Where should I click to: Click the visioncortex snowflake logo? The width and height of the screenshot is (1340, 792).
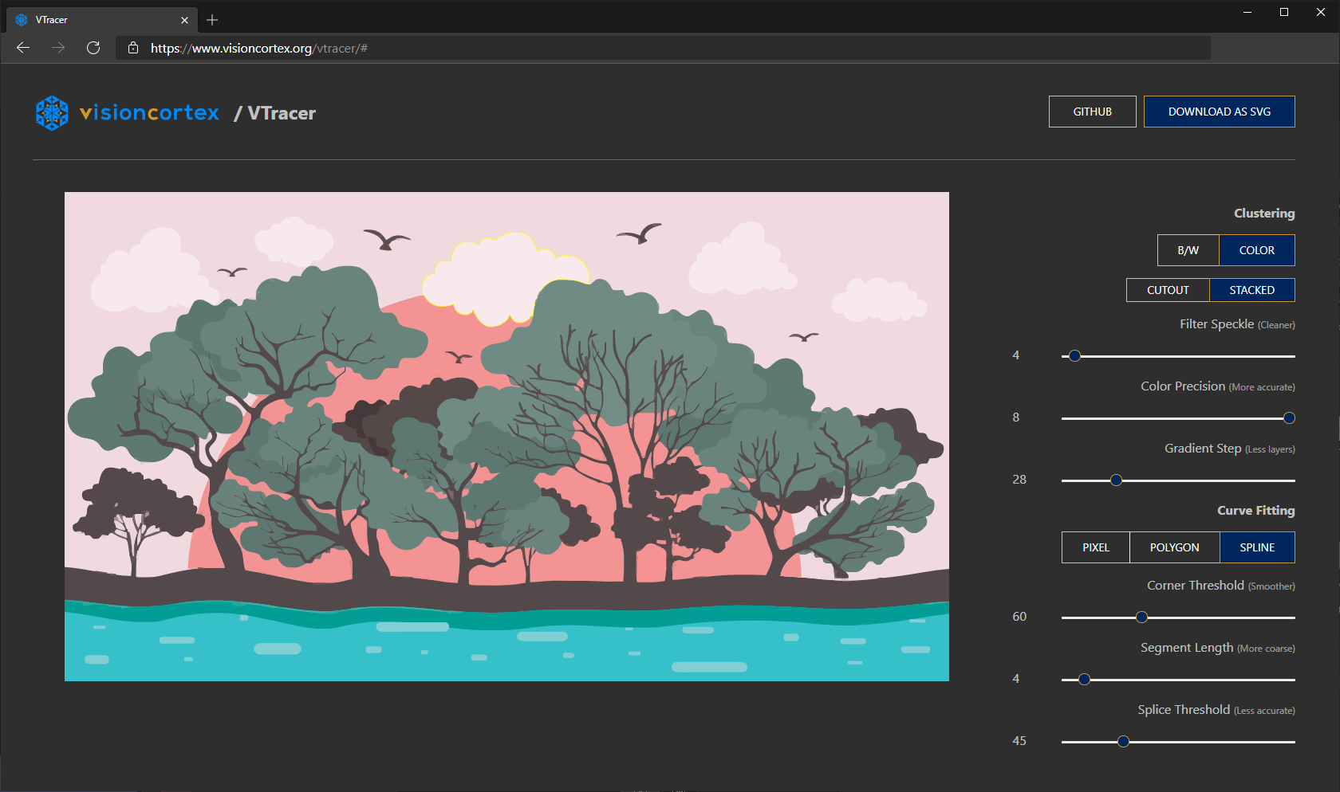point(51,113)
